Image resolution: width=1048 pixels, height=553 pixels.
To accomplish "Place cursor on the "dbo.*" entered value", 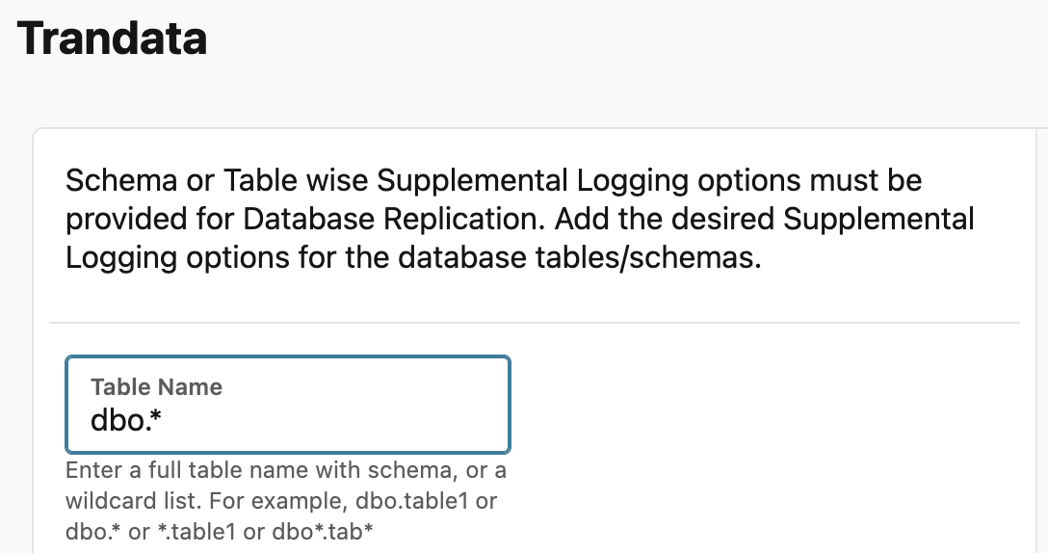I will pos(124,421).
